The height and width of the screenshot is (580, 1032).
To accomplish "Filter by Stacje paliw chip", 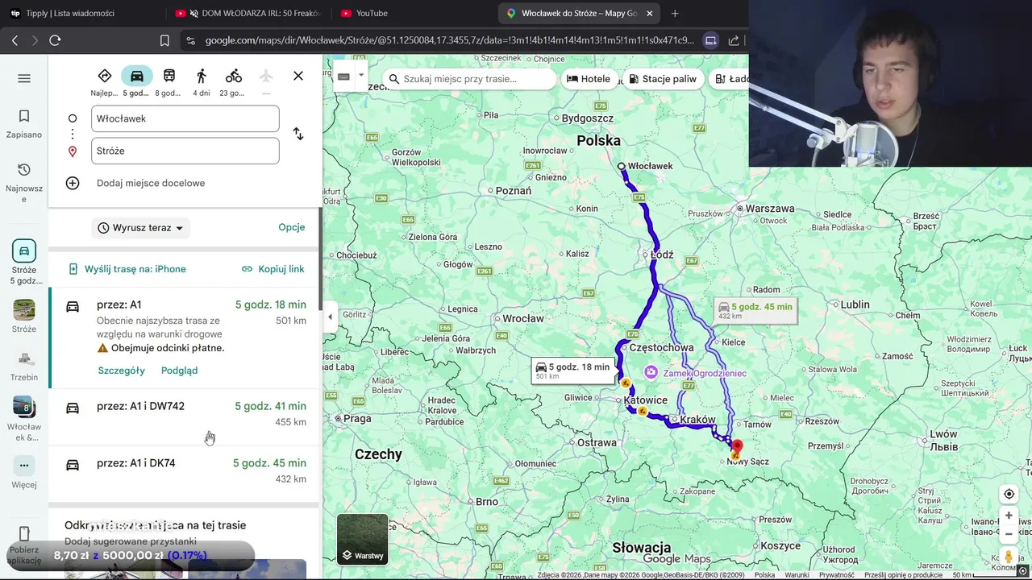I will tap(663, 79).
